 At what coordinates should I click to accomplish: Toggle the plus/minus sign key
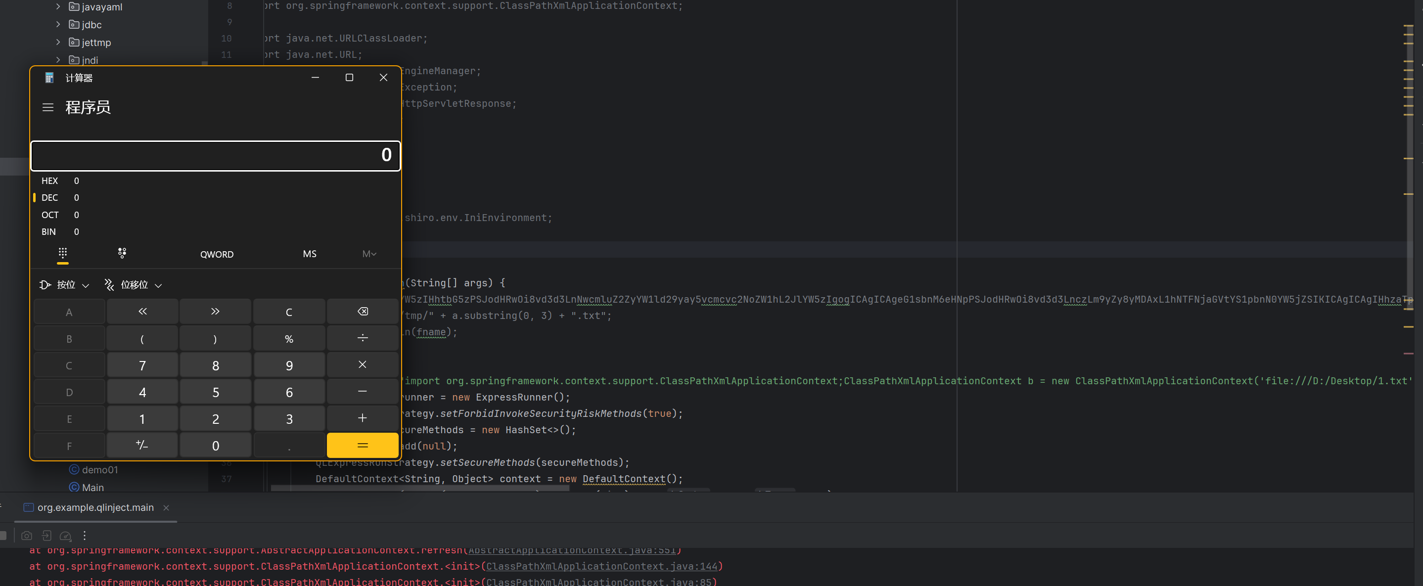[142, 445]
